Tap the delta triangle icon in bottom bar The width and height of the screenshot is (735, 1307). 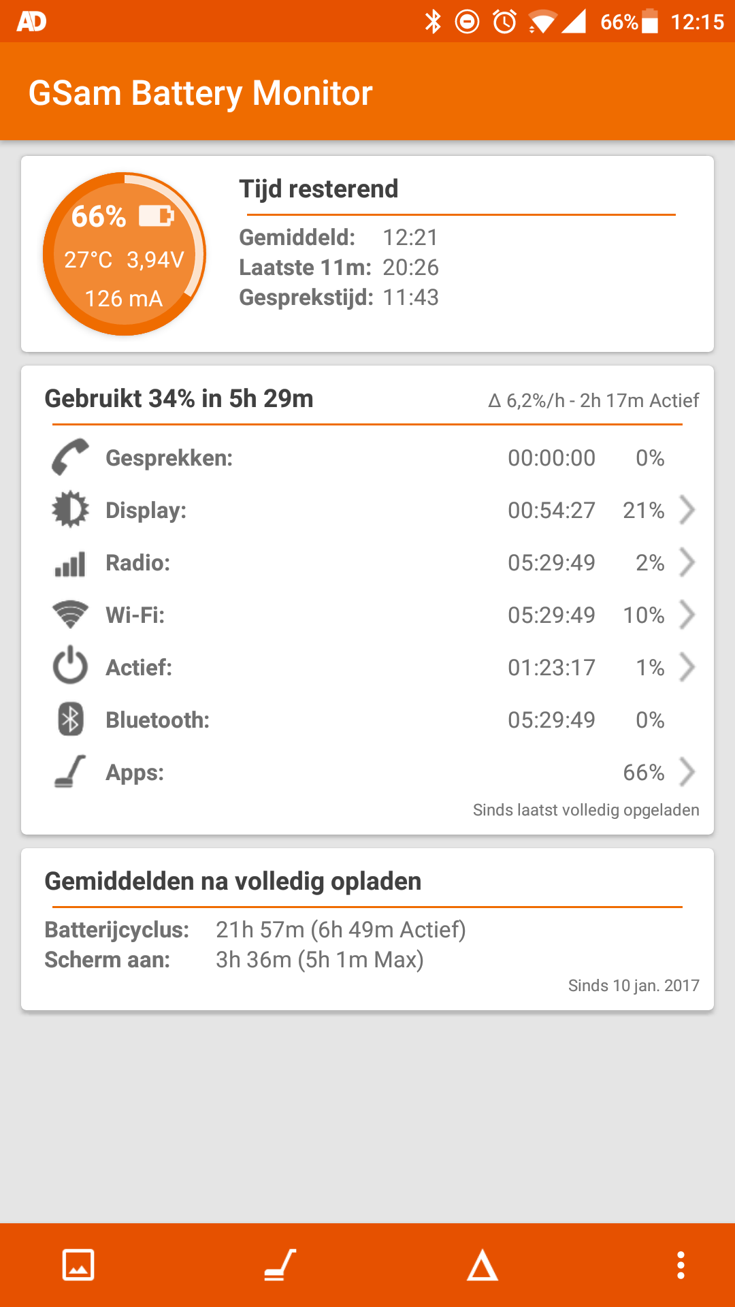(482, 1265)
